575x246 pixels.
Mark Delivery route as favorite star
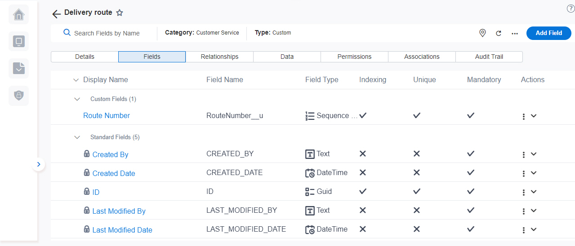tap(120, 13)
